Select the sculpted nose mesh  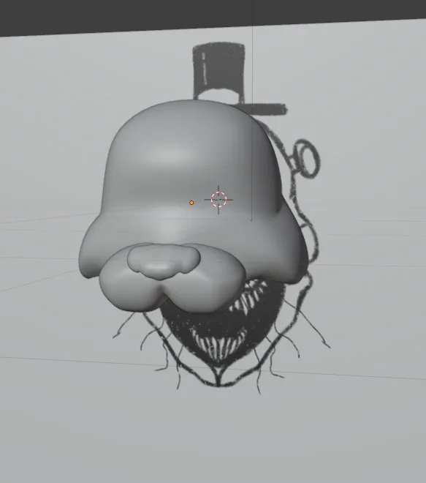tap(164, 261)
